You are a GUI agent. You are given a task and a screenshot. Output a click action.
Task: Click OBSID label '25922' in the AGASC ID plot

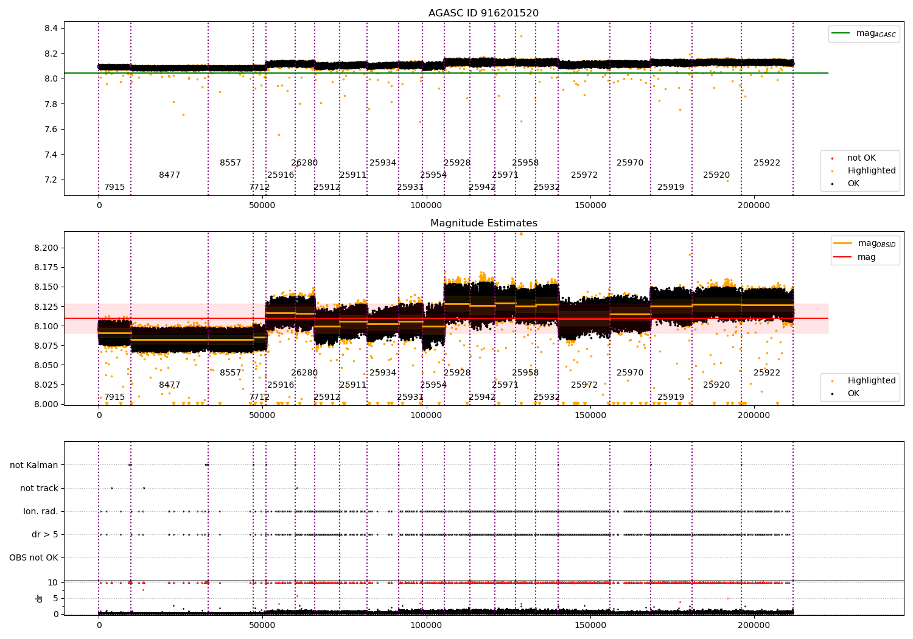(x=767, y=162)
